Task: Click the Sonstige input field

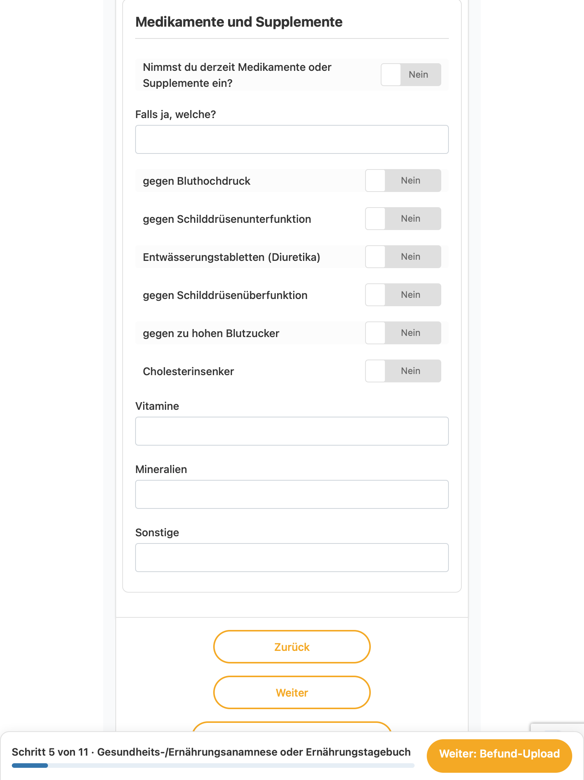Action: pyautogui.click(x=292, y=558)
